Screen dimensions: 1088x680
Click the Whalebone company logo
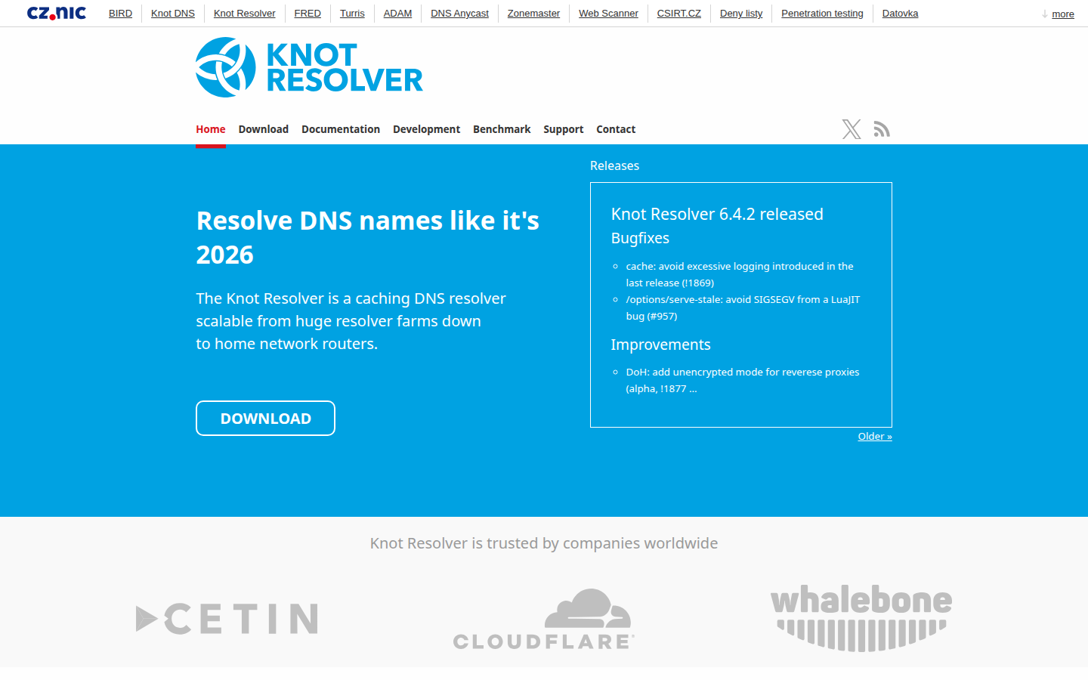point(861,618)
